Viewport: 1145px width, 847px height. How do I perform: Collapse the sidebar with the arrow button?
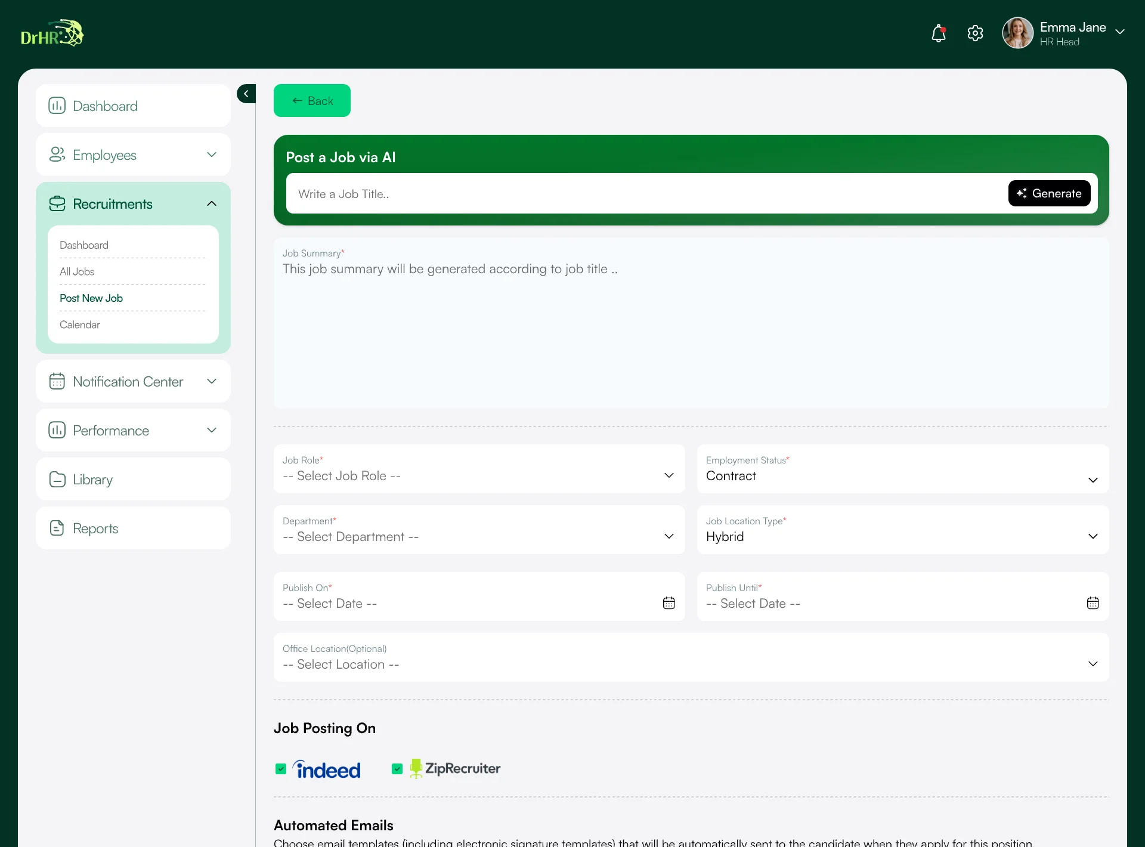246,94
